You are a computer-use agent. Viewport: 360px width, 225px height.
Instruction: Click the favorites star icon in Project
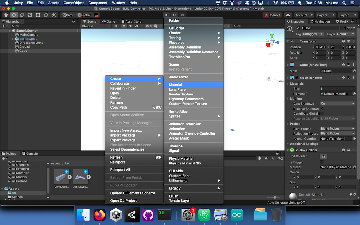click(x=273, y=158)
